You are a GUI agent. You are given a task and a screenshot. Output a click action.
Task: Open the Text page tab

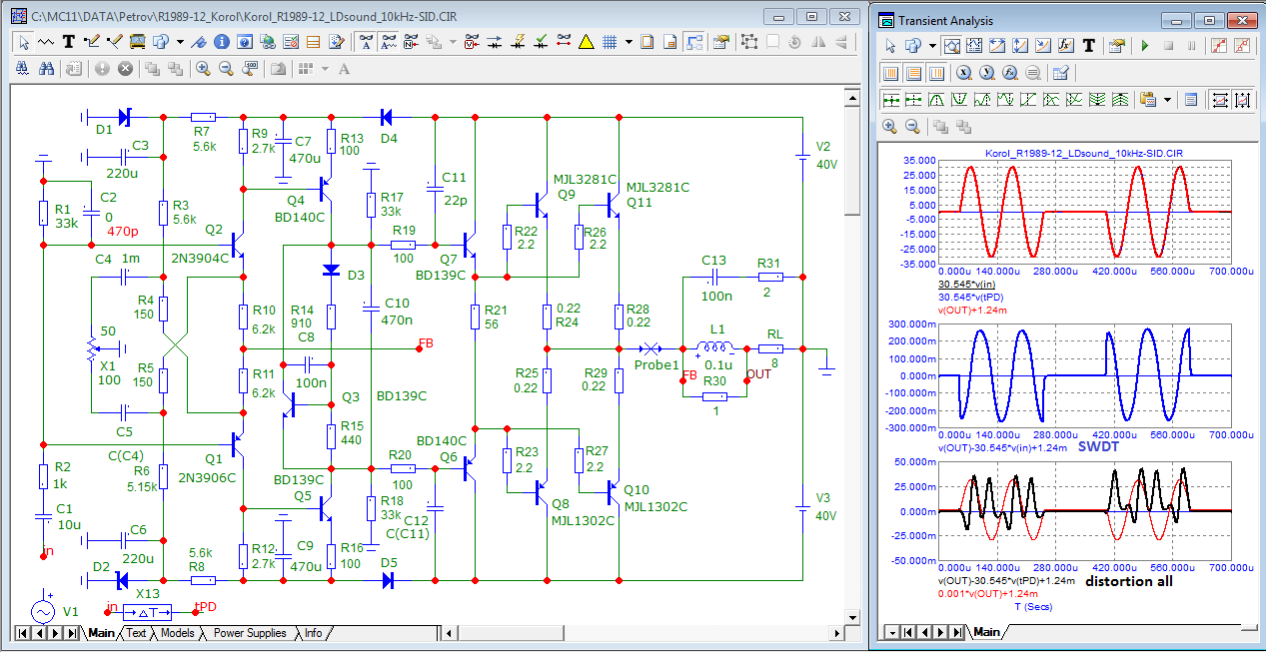(x=136, y=633)
